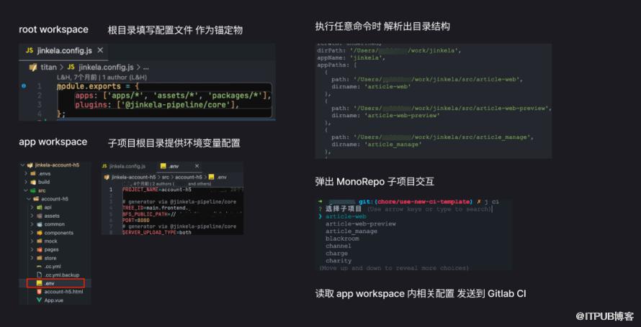
Task: Click the src folder green icon
Action: (32, 191)
